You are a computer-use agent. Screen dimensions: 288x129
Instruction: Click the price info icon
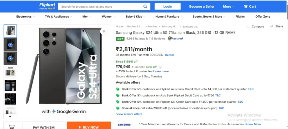point(161,67)
